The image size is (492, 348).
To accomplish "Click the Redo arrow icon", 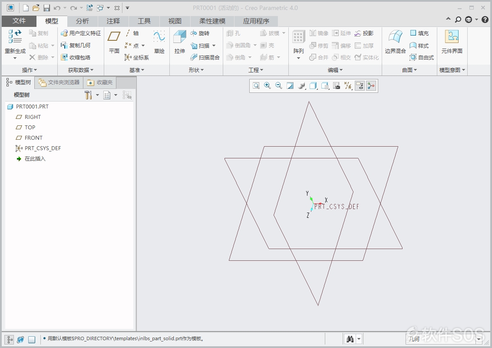I will point(73,8).
